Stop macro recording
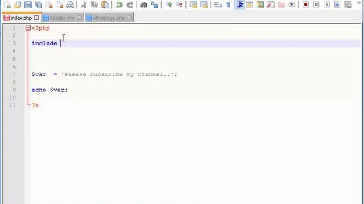This screenshot has height=204, width=364. [316, 5]
